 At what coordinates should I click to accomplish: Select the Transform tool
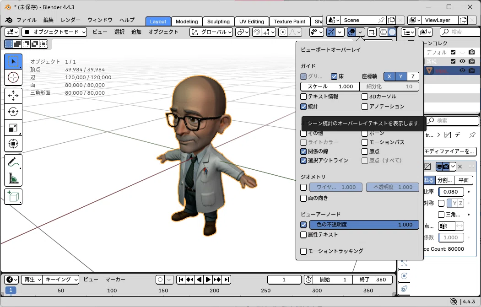click(x=13, y=144)
